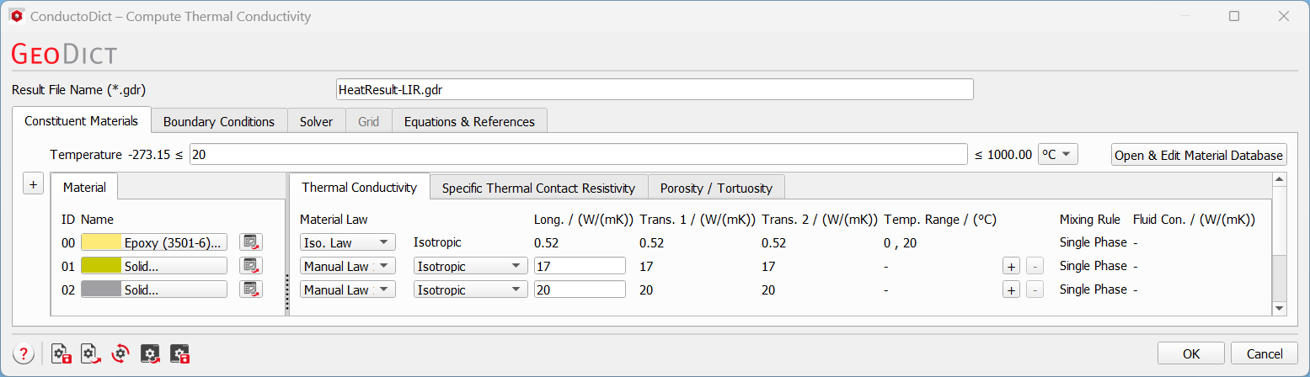
Task: Select the Material tab
Action: (x=84, y=187)
